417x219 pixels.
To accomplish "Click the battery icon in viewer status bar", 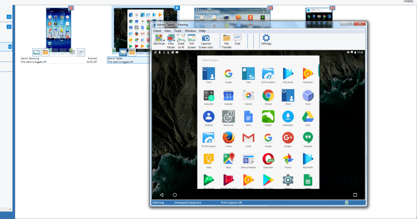I will point(346,203).
